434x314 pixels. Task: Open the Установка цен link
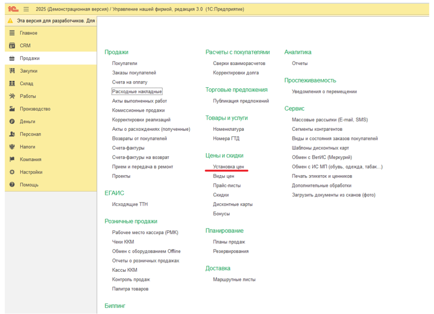tap(228, 167)
